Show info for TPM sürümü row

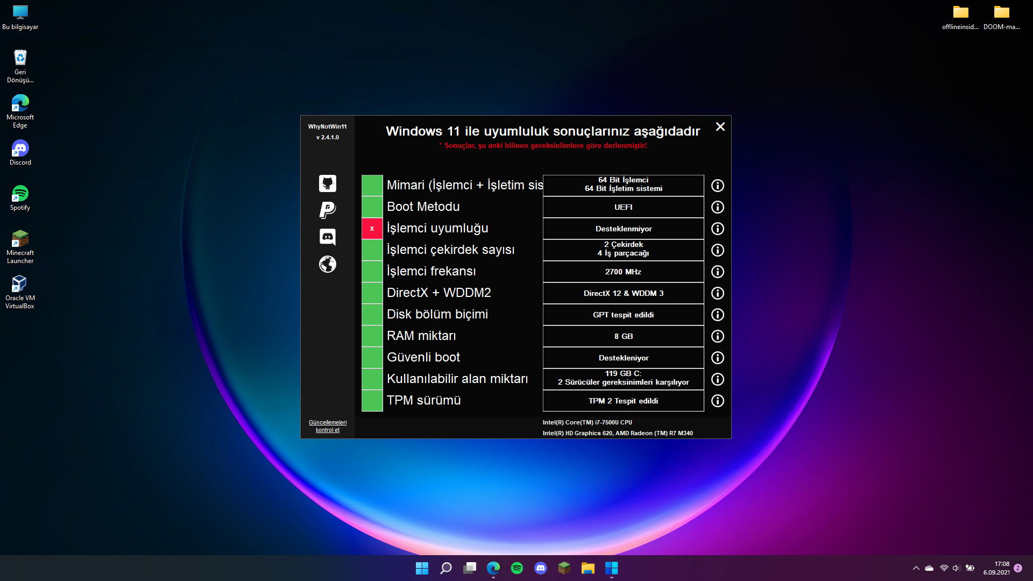(717, 401)
